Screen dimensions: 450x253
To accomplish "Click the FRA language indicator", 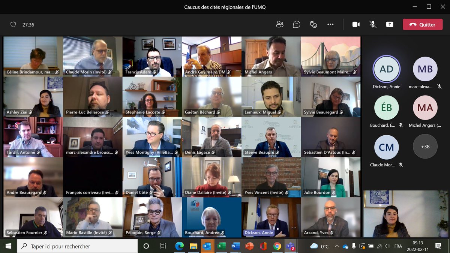I will tap(398, 246).
